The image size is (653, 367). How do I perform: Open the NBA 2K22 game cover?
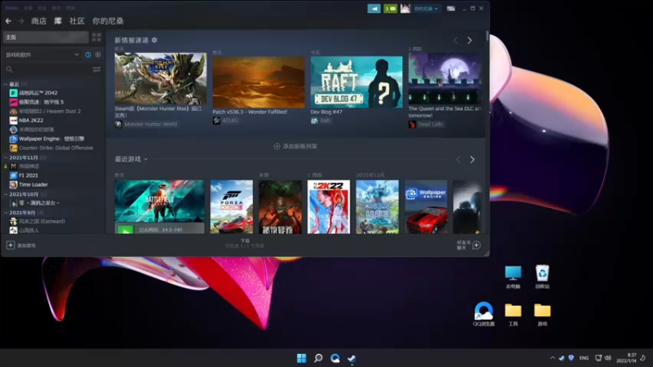pyautogui.click(x=329, y=207)
